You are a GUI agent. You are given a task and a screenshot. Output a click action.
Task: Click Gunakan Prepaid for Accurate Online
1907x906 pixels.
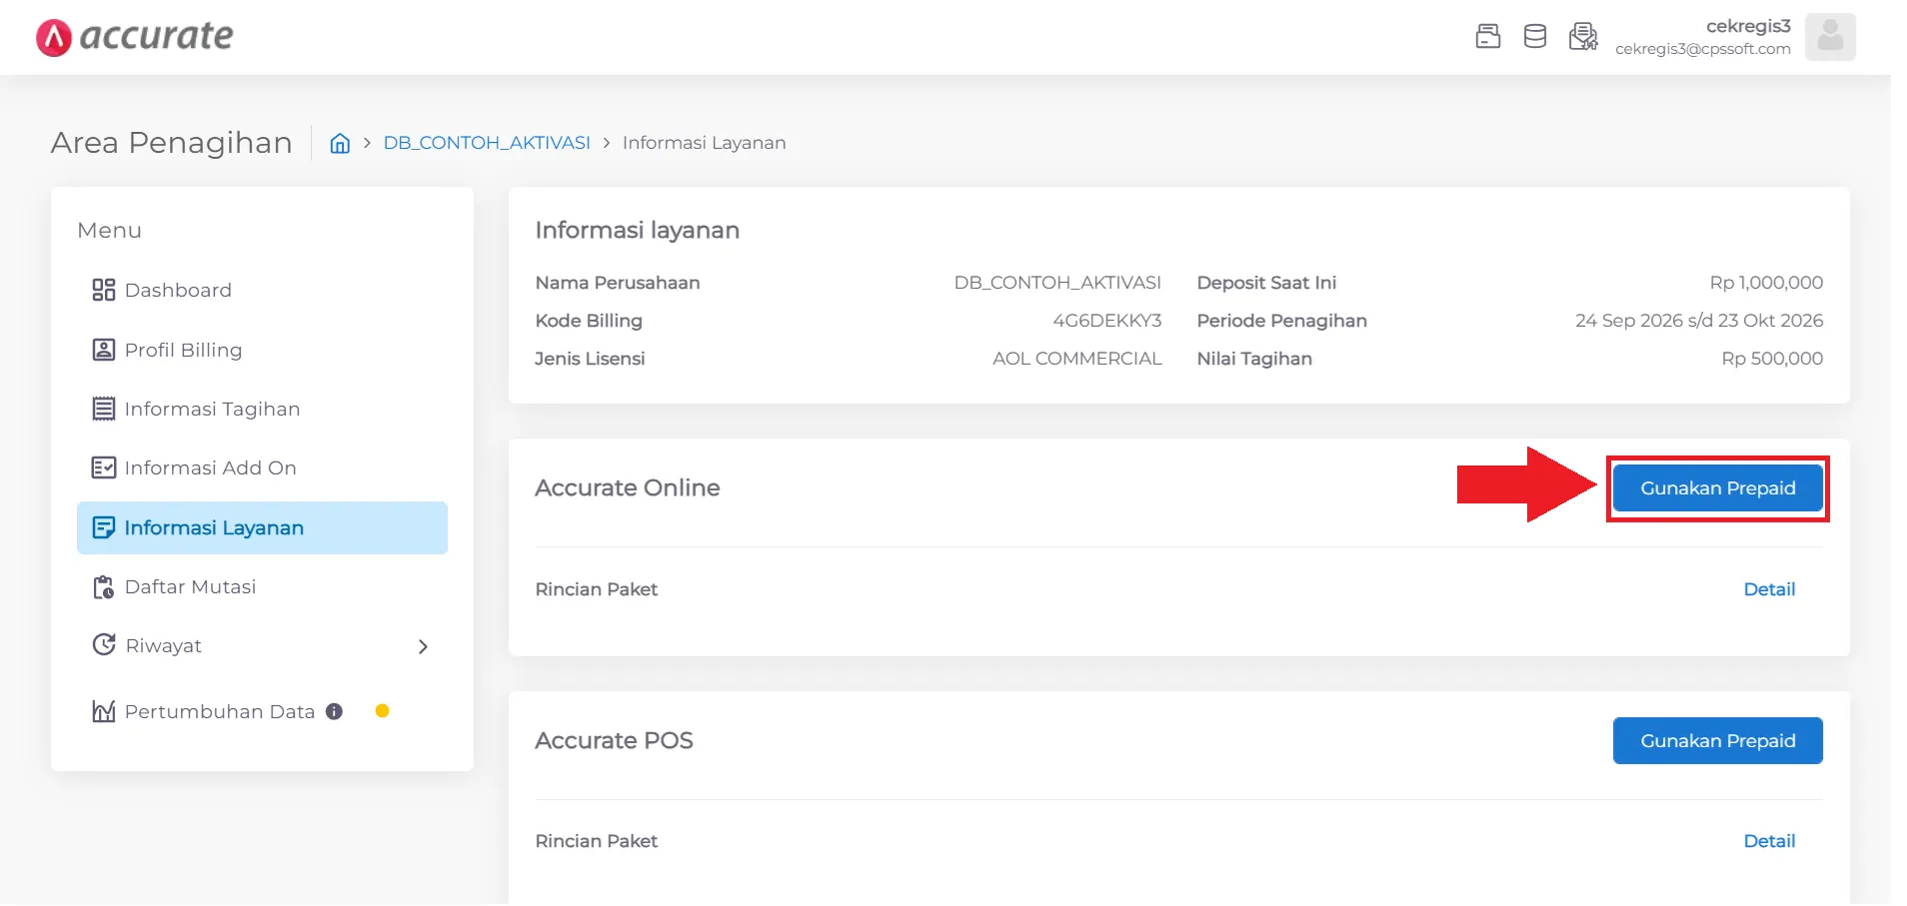1717,488
